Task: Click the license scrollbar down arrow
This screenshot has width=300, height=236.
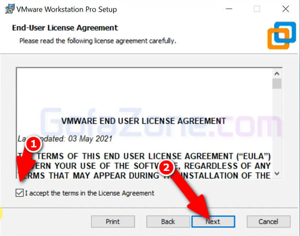Action: click(277, 173)
